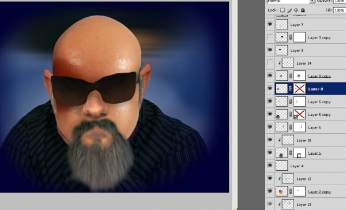Select the 'Layer 14' name
346x210 pixels.
[304, 63]
